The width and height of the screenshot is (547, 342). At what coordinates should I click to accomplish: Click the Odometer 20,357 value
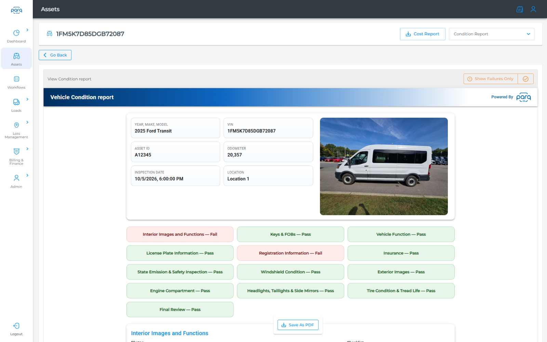(x=235, y=155)
